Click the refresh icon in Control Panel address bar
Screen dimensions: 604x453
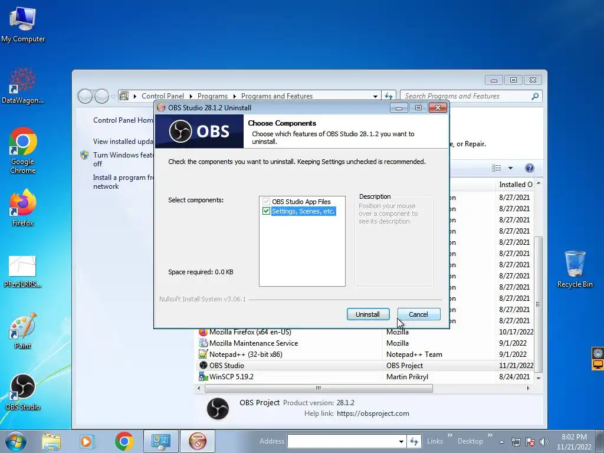pyautogui.click(x=389, y=96)
